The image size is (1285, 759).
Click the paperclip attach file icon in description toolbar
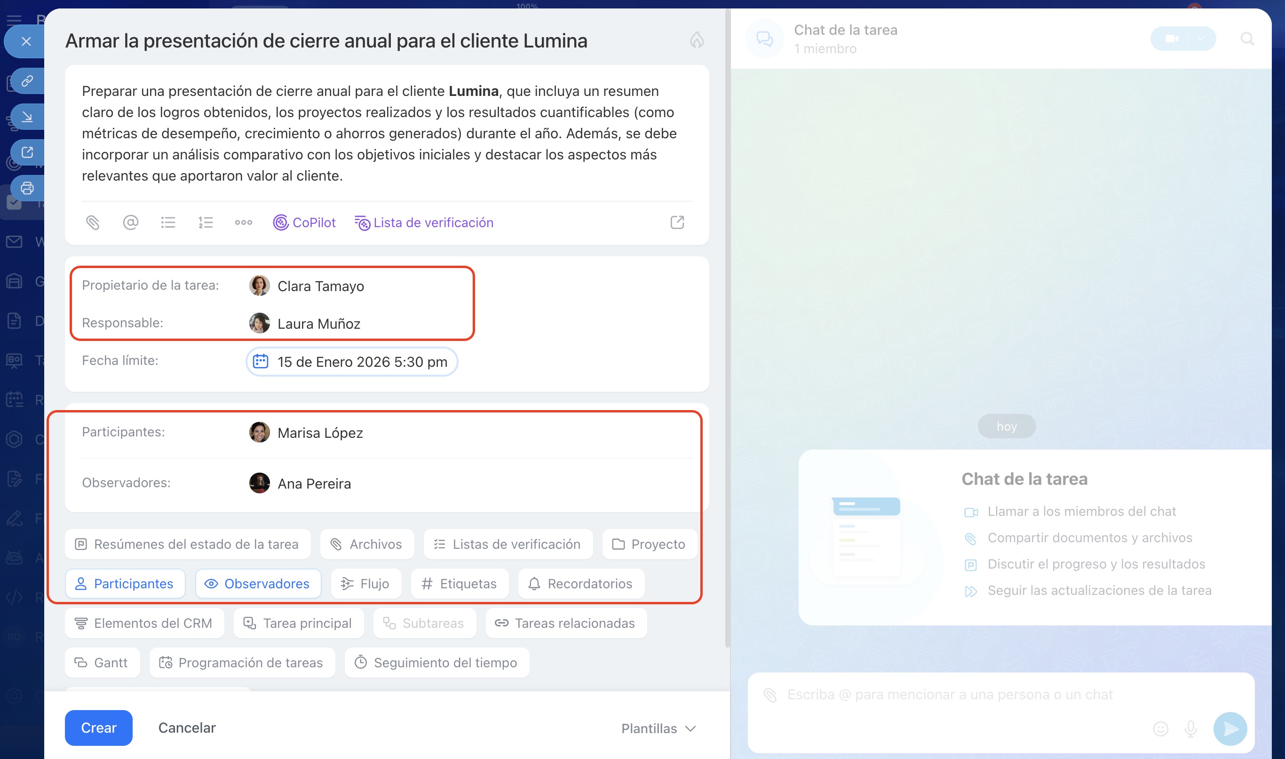click(93, 222)
